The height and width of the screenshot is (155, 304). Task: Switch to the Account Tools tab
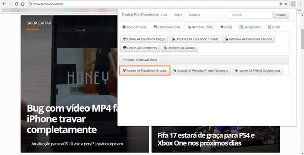(134, 27)
